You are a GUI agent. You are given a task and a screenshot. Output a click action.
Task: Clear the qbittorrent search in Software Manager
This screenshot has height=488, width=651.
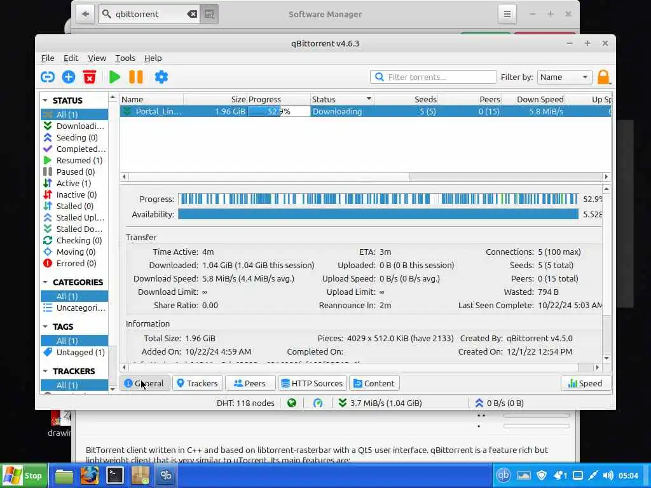[x=192, y=14]
